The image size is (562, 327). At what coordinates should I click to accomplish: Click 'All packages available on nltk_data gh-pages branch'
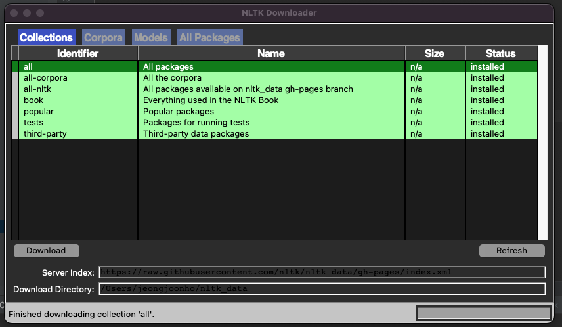(x=248, y=89)
